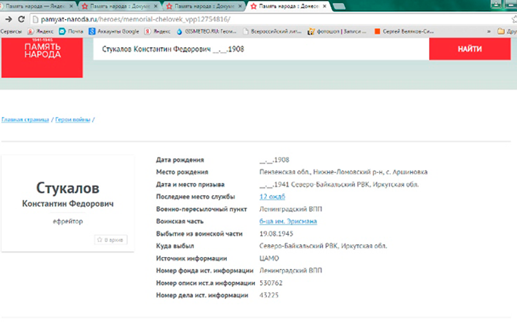This screenshot has height=323, width=517.
Task: Go to Герои войны breadcrumb link
Action: [72, 120]
